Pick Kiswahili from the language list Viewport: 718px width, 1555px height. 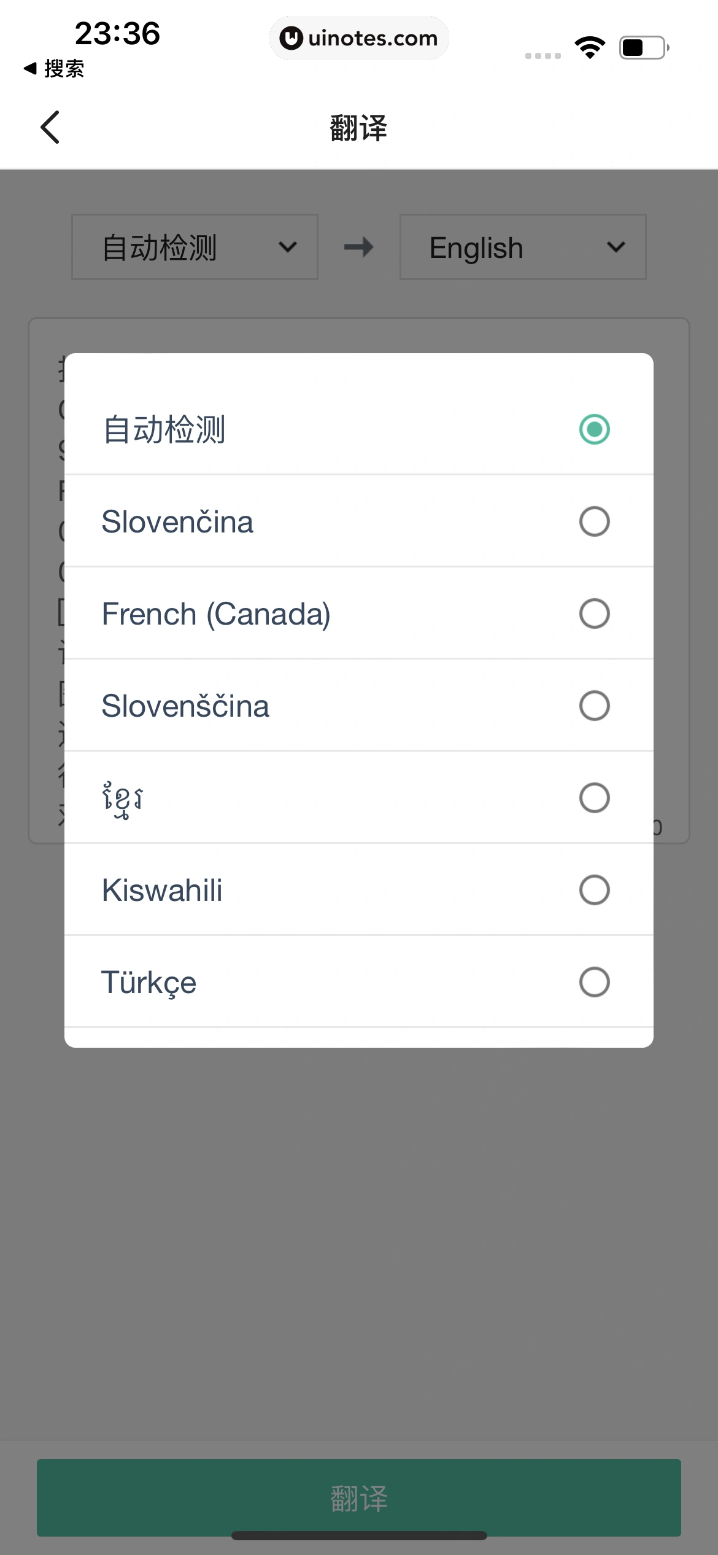(x=162, y=890)
